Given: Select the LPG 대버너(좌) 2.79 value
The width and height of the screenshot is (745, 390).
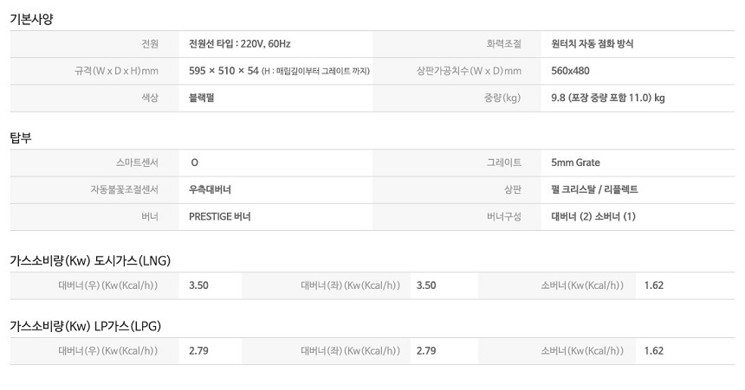Looking at the screenshot, I should coord(426,350).
